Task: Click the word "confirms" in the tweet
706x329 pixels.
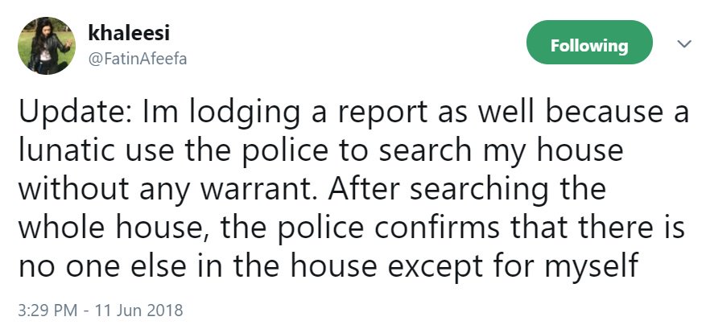Action: point(436,228)
